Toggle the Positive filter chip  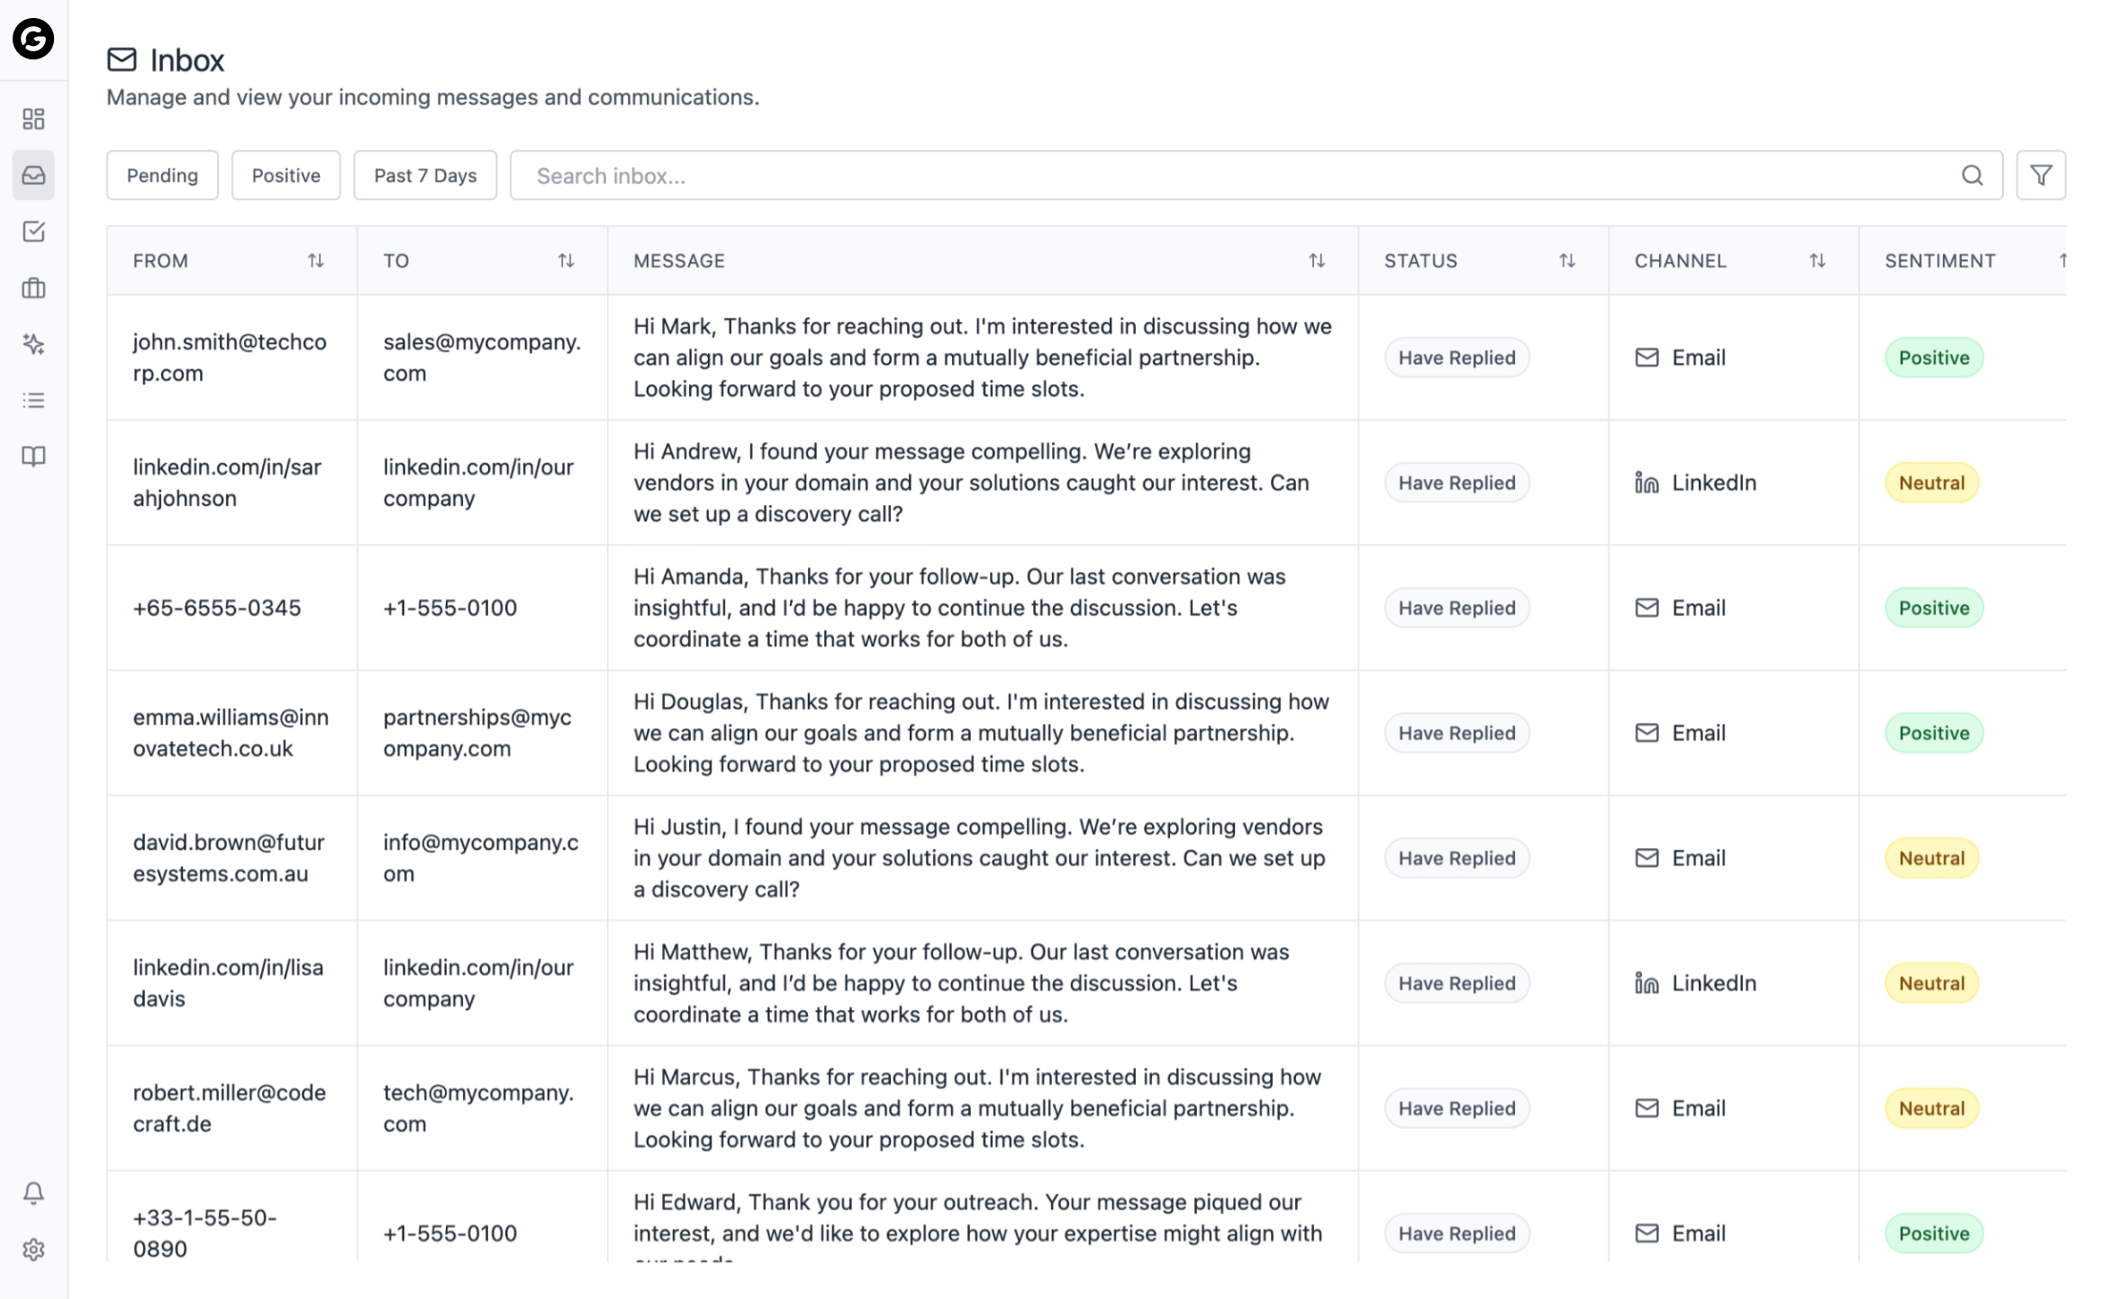click(x=286, y=175)
